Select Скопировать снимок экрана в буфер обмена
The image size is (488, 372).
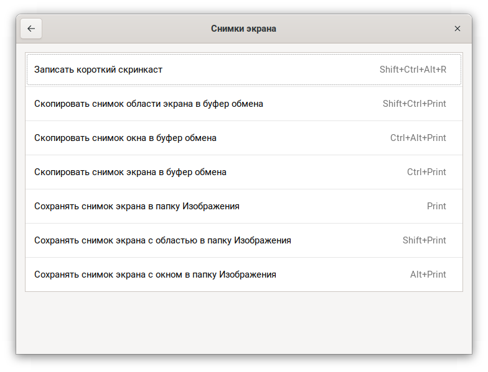click(x=130, y=172)
